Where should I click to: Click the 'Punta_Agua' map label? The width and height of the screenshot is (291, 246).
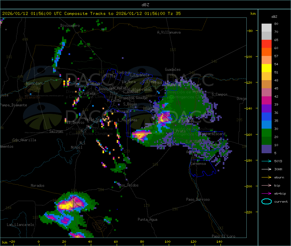pyautogui.click(x=147, y=219)
